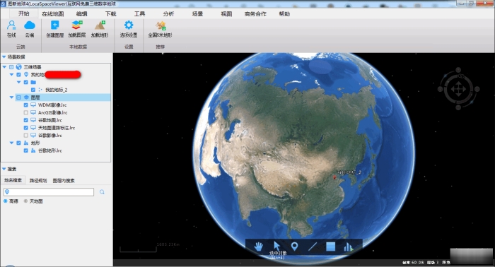Check the 谷歌影像.lrc layer checkbox
495x267 pixels.
pyautogui.click(x=26, y=135)
